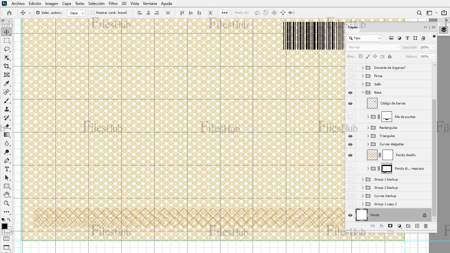Open the Opacidad value dropdown arrow
The height and width of the screenshot is (253, 450).
433,47
